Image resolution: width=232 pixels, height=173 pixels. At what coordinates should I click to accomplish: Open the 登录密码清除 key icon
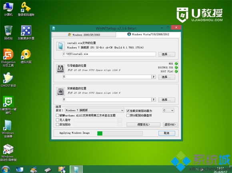(26, 9)
